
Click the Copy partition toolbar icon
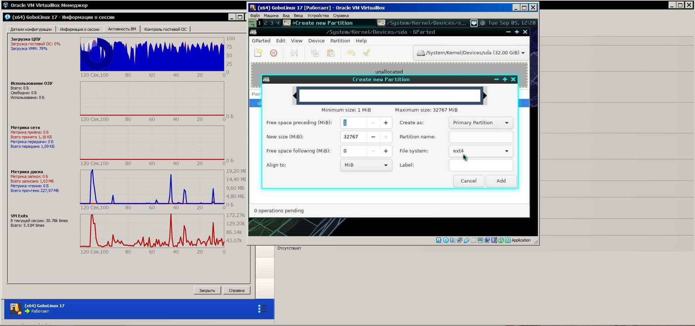[x=315, y=53]
